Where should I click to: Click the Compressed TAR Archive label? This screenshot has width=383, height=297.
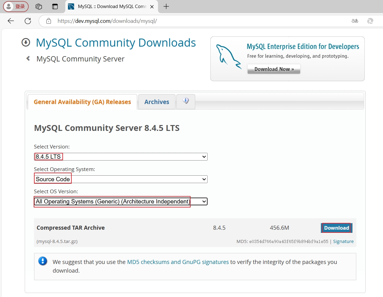[x=71, y=228]
